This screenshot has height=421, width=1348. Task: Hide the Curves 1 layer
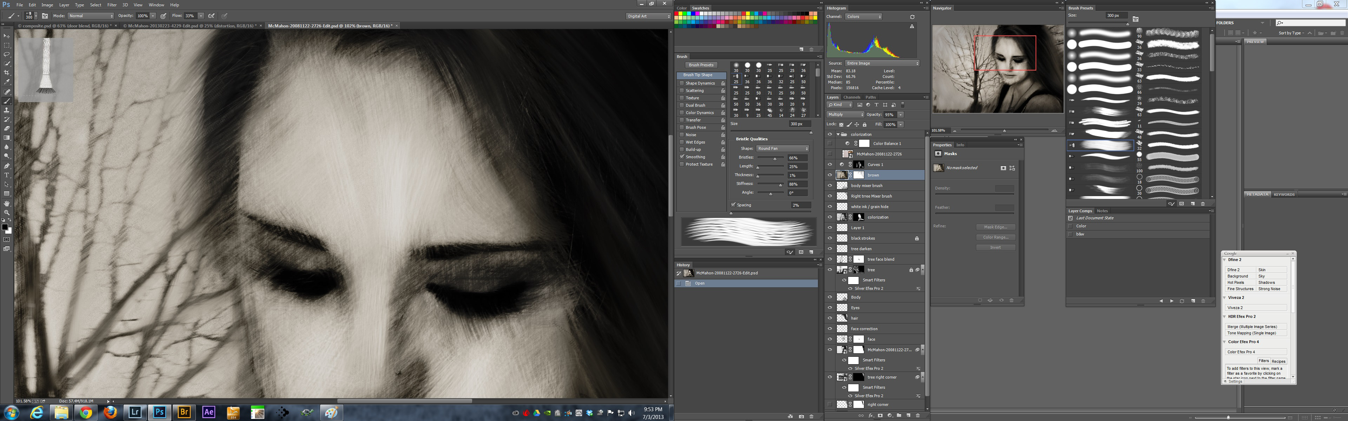click(830, 165)
